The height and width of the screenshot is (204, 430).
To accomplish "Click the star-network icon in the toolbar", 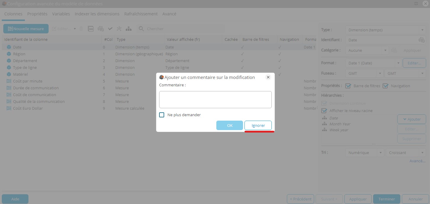I will [119, 29].
